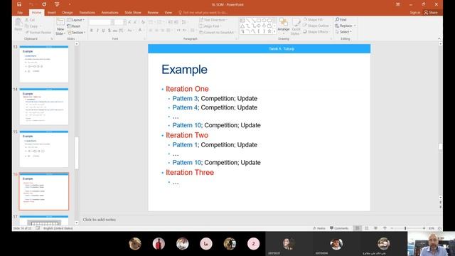This screenshot has width=455, height=256.
Task: Collapse the ribbon with chevron
Action: click(439, 38)
